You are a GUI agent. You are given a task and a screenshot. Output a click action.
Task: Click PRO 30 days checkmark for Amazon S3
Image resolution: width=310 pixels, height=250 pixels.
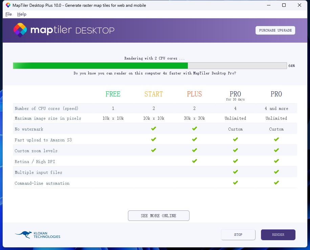click(236, 139)
